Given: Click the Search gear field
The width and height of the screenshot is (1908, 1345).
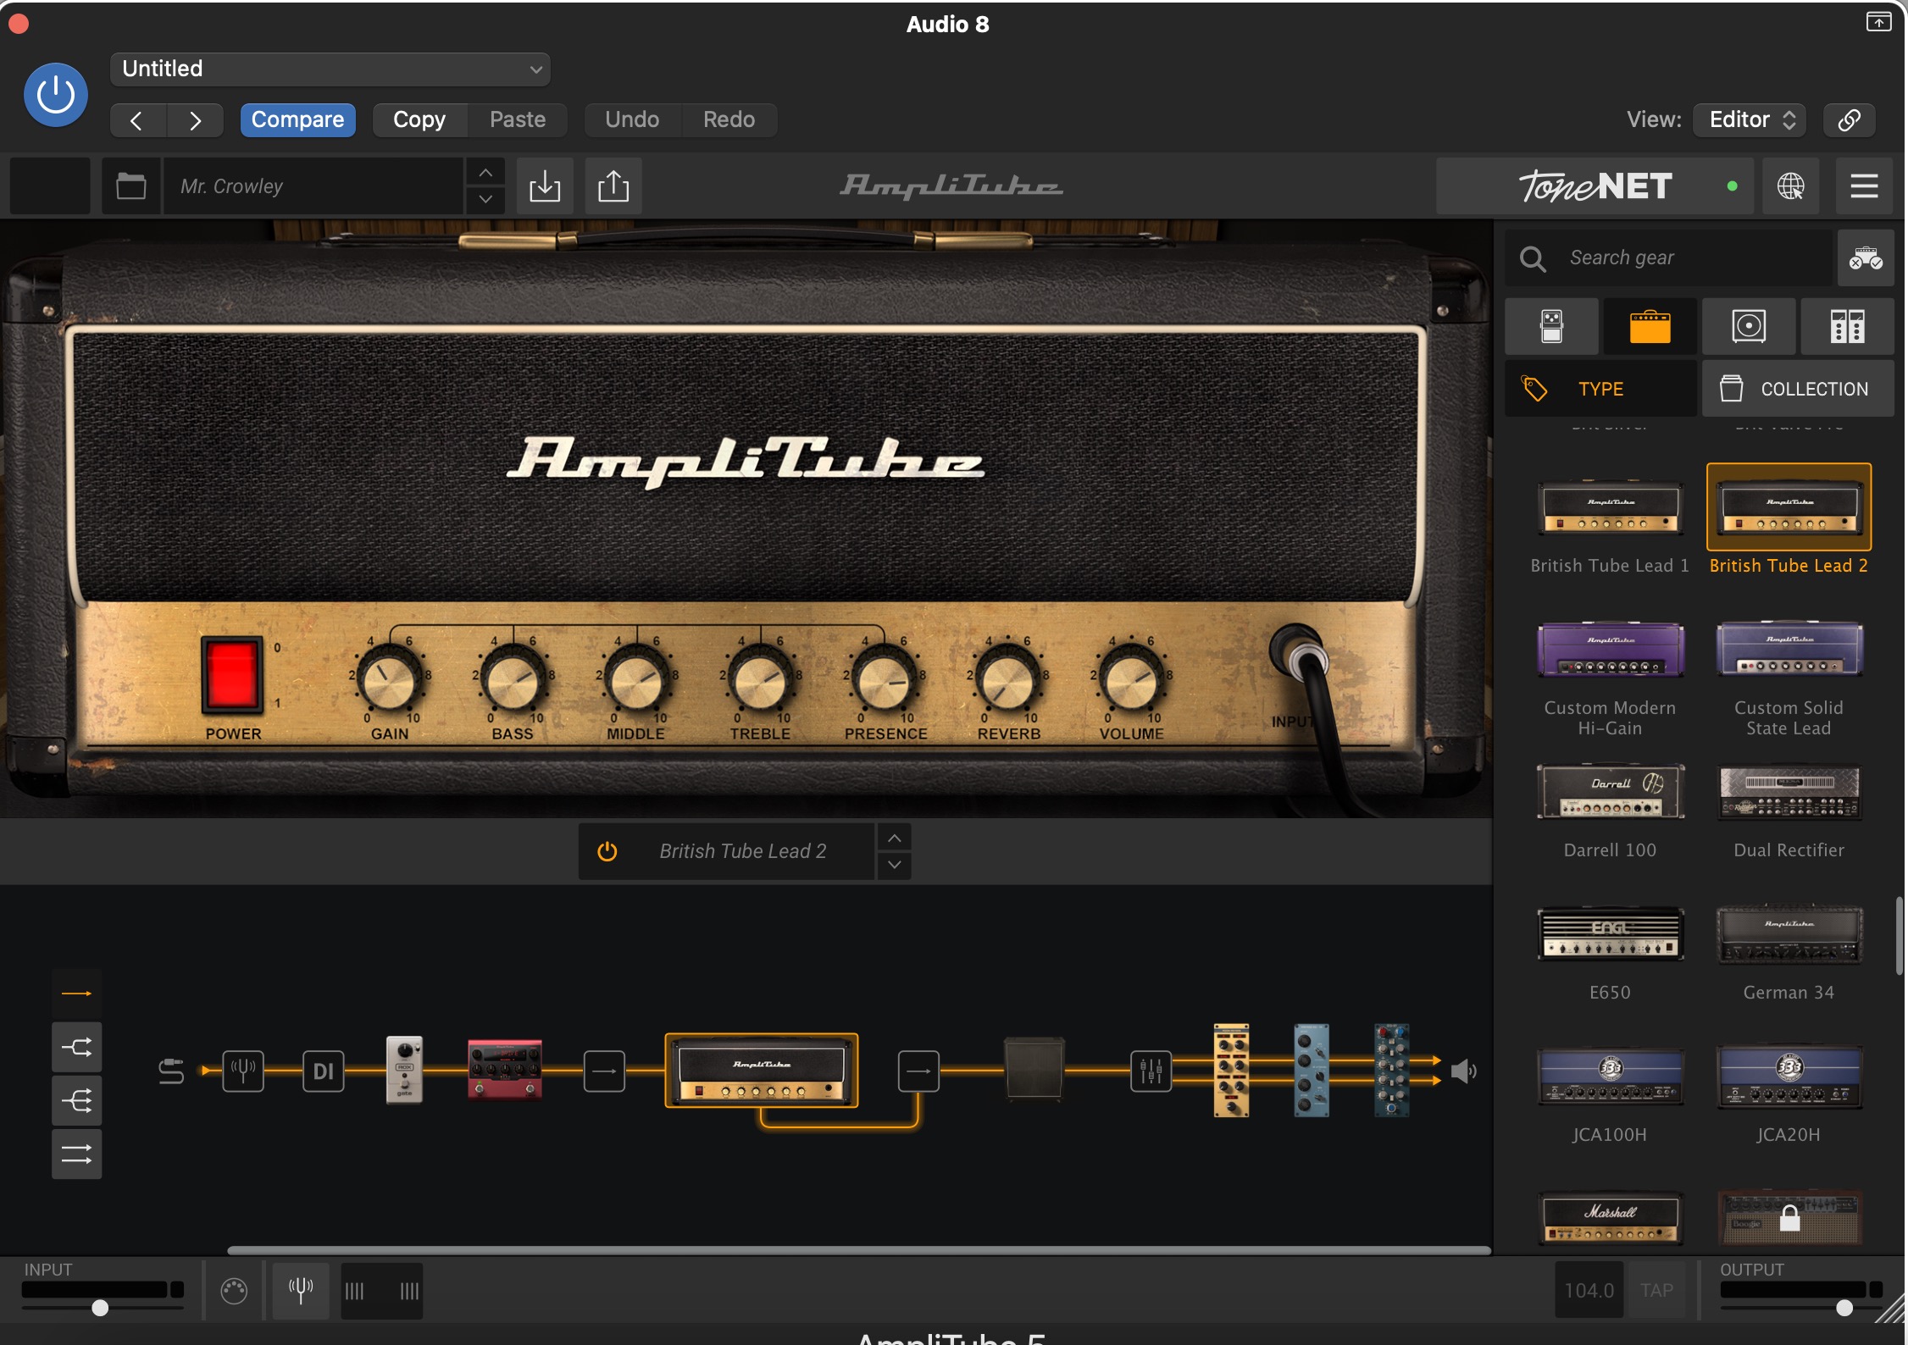Looking at the screenshot, I should (x=1669, y=257).
